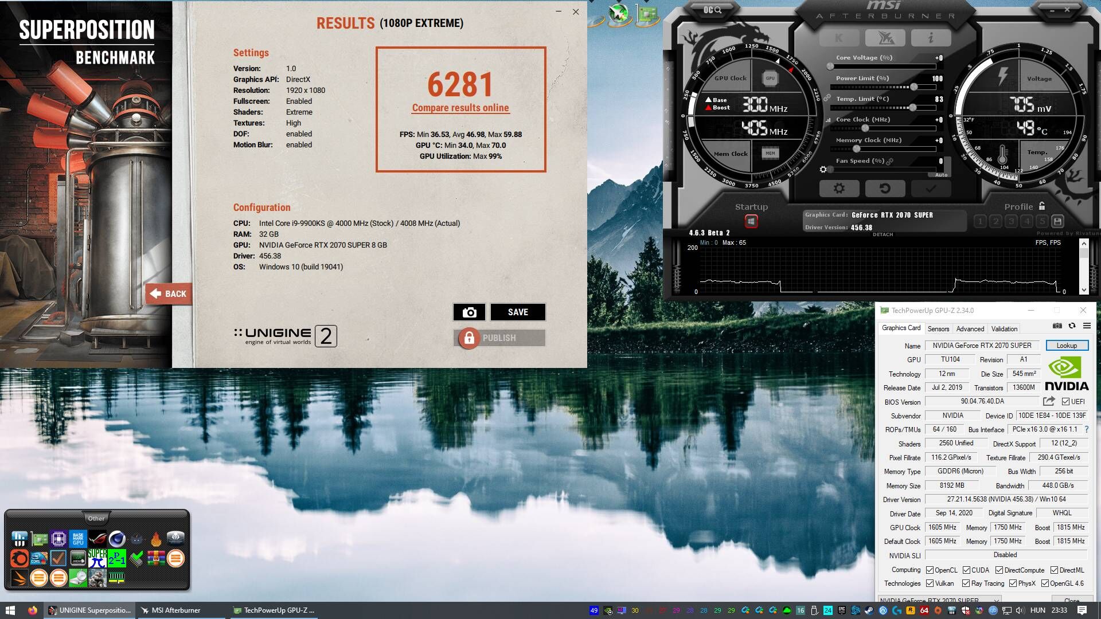Switch to GPU-Z Advanced tab
The height and width of the screenshot is (619, 1101).
pos(970,329)
